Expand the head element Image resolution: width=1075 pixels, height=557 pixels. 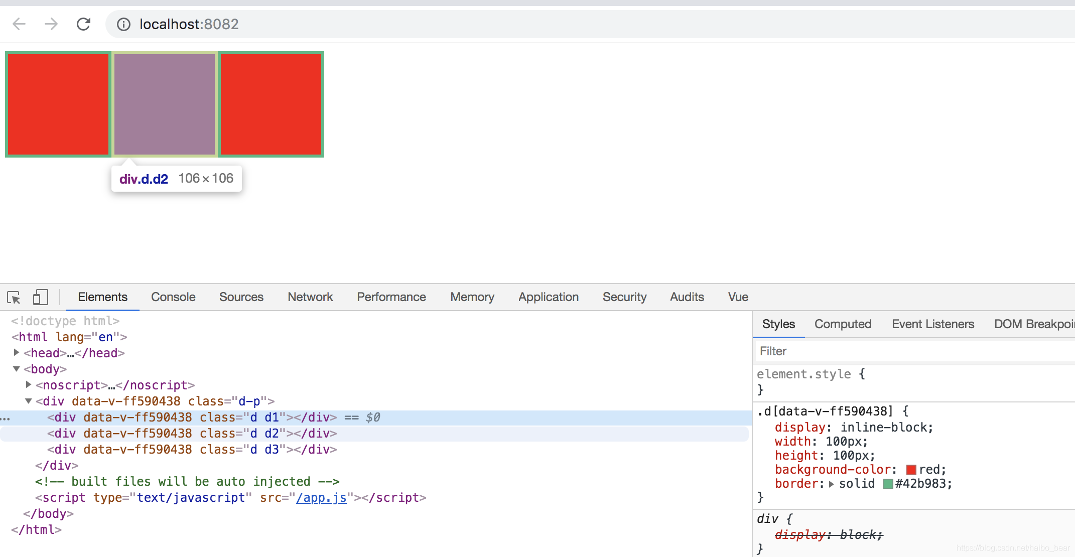[16, 353]
